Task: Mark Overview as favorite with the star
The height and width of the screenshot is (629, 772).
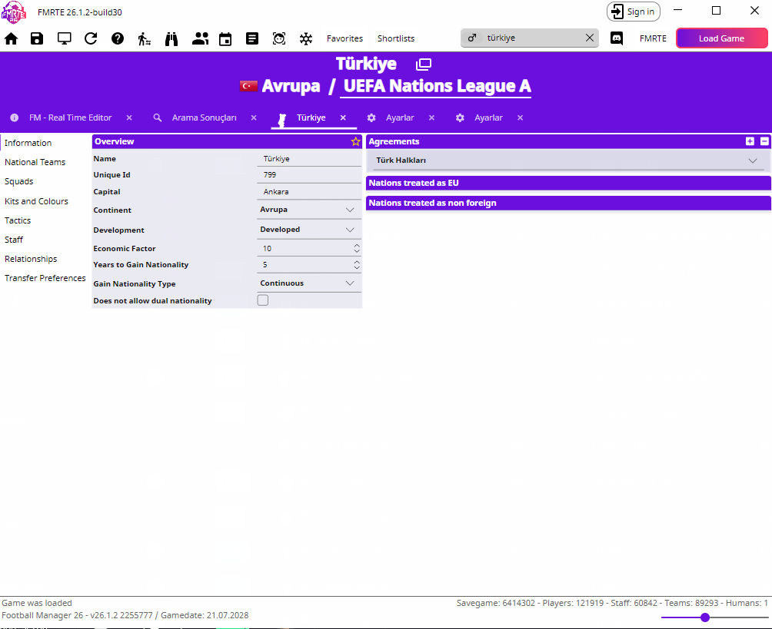Action: tap(355, 141)
